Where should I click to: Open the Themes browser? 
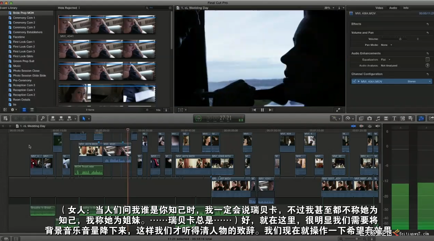tap(411, 118)
